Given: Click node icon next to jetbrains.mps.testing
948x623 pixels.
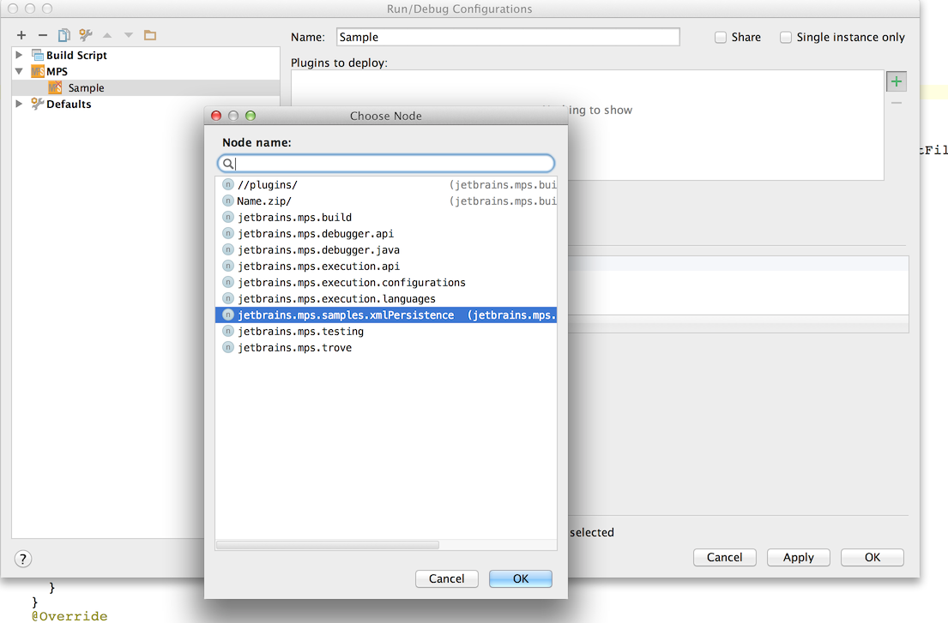Looking at the screenshot, I should point(228,332).
